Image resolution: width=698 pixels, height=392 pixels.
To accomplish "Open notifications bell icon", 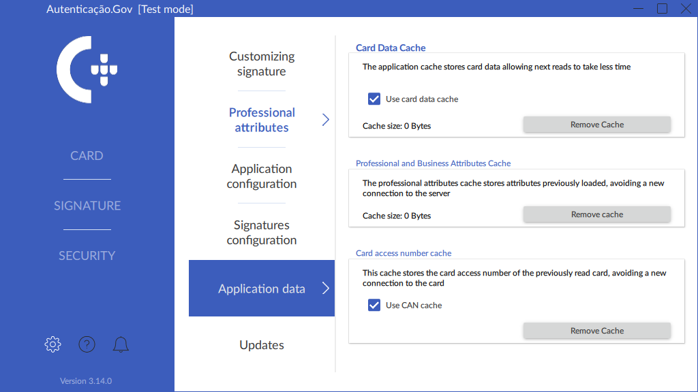I will click(x=121, y=344).
